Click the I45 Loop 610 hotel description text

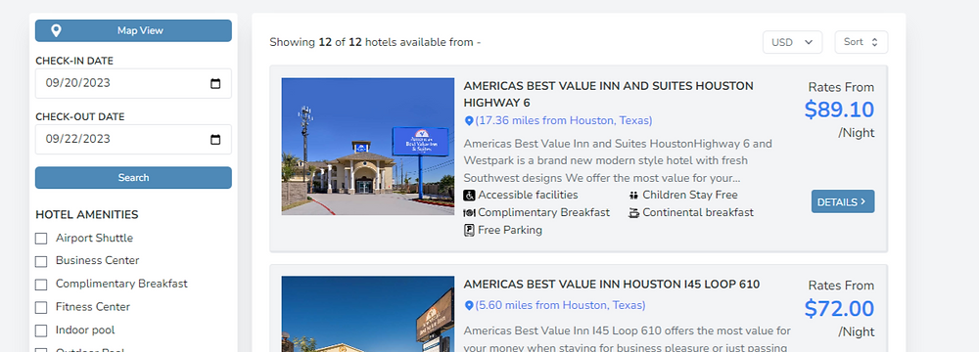(x=627, y=339)
